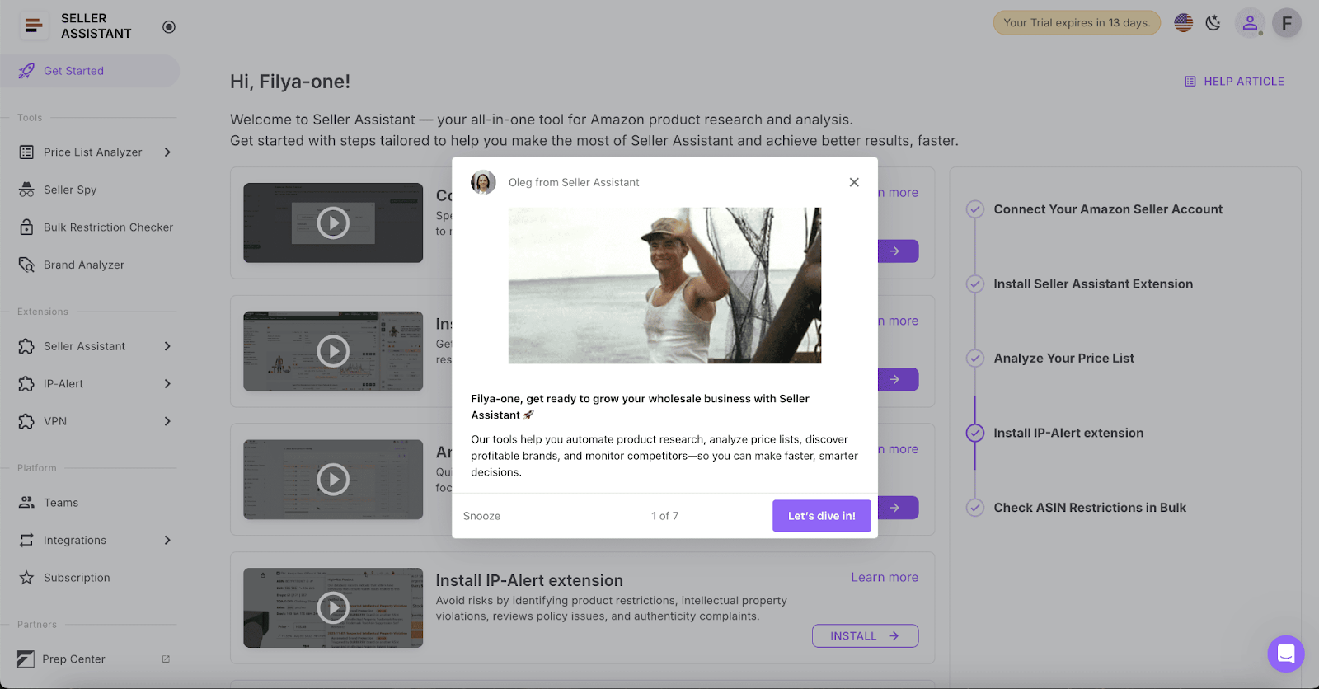Expand the VPN chevron
1319x689 pixels.
click(167, 421)
